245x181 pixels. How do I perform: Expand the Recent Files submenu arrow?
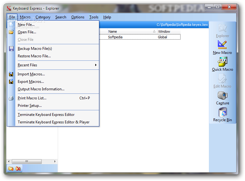(96, 65)
